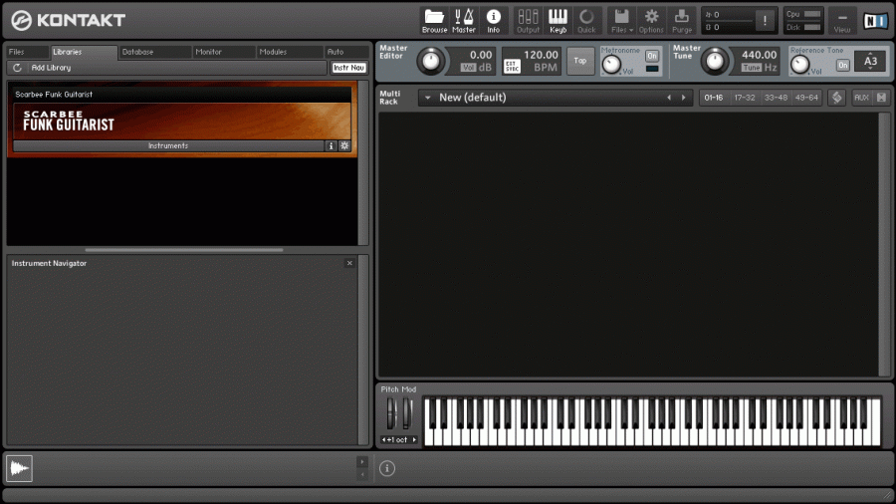
Task: Toggle the instrument header size icon
Action: coord(837,98)
